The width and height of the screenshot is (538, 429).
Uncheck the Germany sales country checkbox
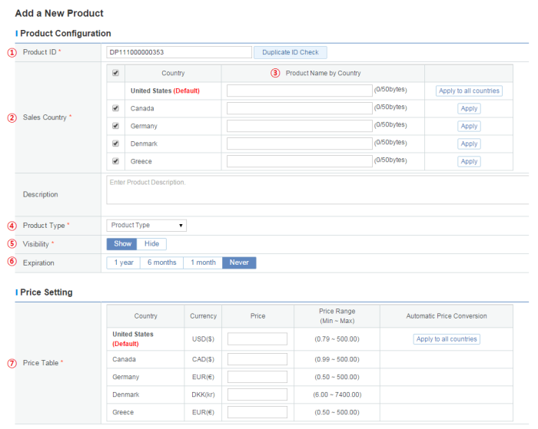pyautogui.click(x=115, y=126)
